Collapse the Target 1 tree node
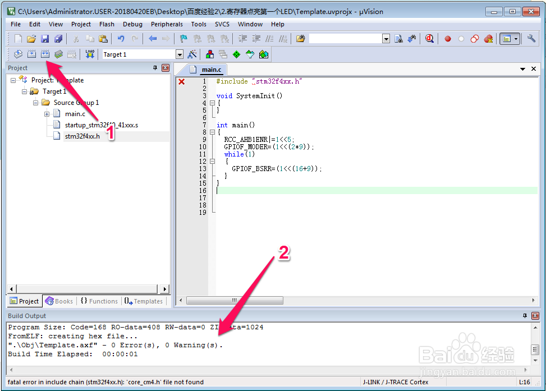The image size is (546, 391). [x=24, y=91]
